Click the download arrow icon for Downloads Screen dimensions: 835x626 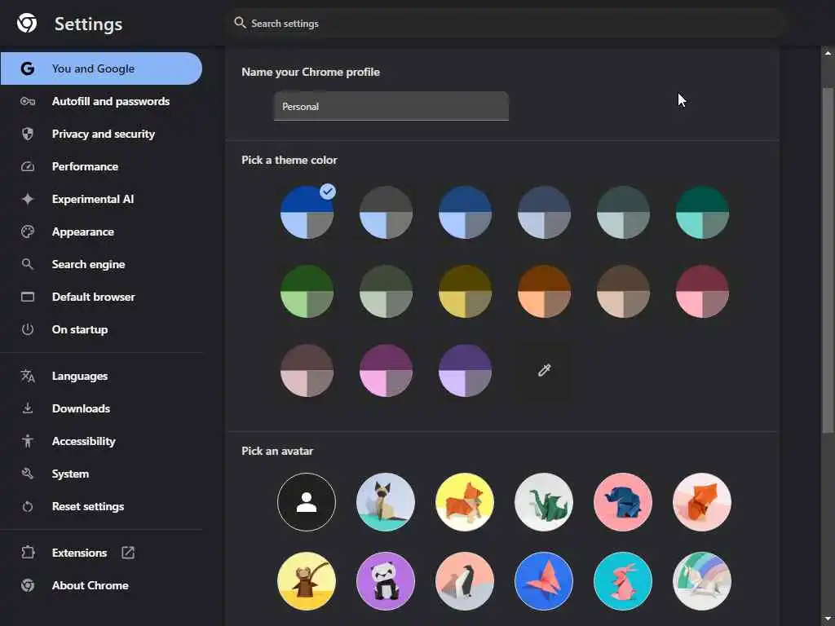coord(28,408)
